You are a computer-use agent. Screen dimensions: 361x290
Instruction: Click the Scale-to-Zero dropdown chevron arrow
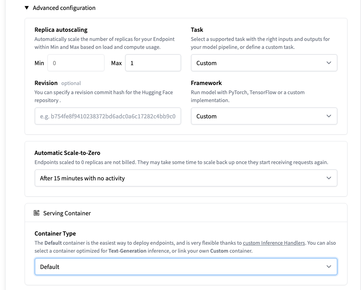pos(328,178)
